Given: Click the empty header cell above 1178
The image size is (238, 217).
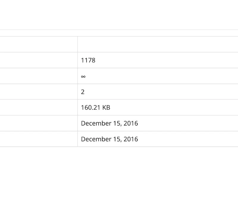Looking at the screenshot, I should click(158, 44).
